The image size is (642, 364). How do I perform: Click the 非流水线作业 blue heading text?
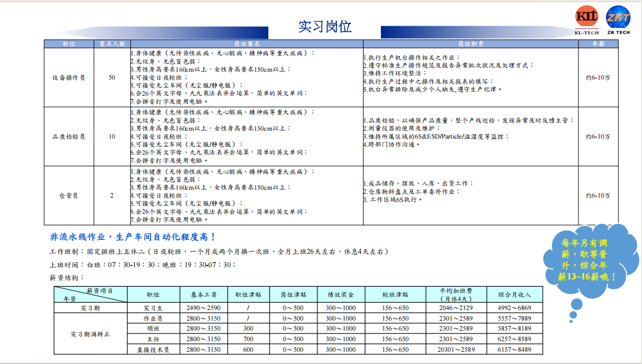[x=133, y=237]
